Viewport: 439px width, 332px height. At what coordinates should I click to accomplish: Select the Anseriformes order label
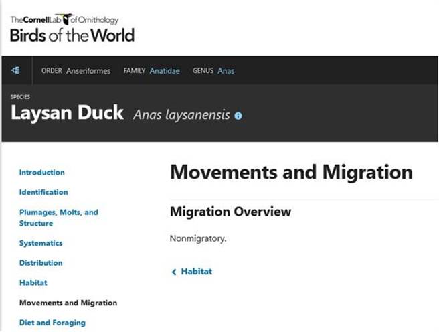(88, 71)
